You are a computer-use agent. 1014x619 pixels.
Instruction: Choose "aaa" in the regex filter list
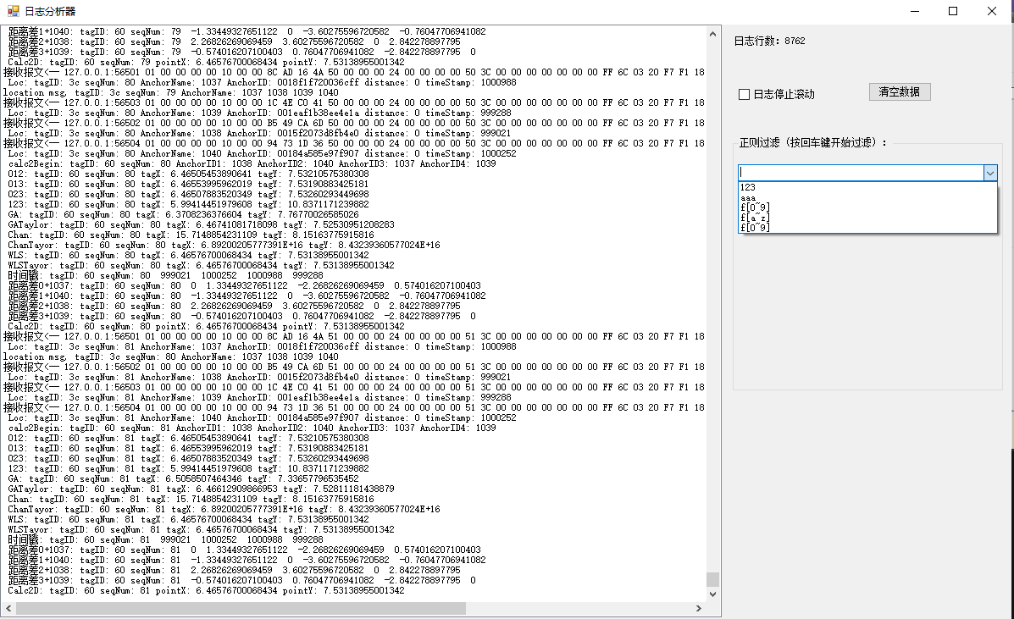(748, 198)
